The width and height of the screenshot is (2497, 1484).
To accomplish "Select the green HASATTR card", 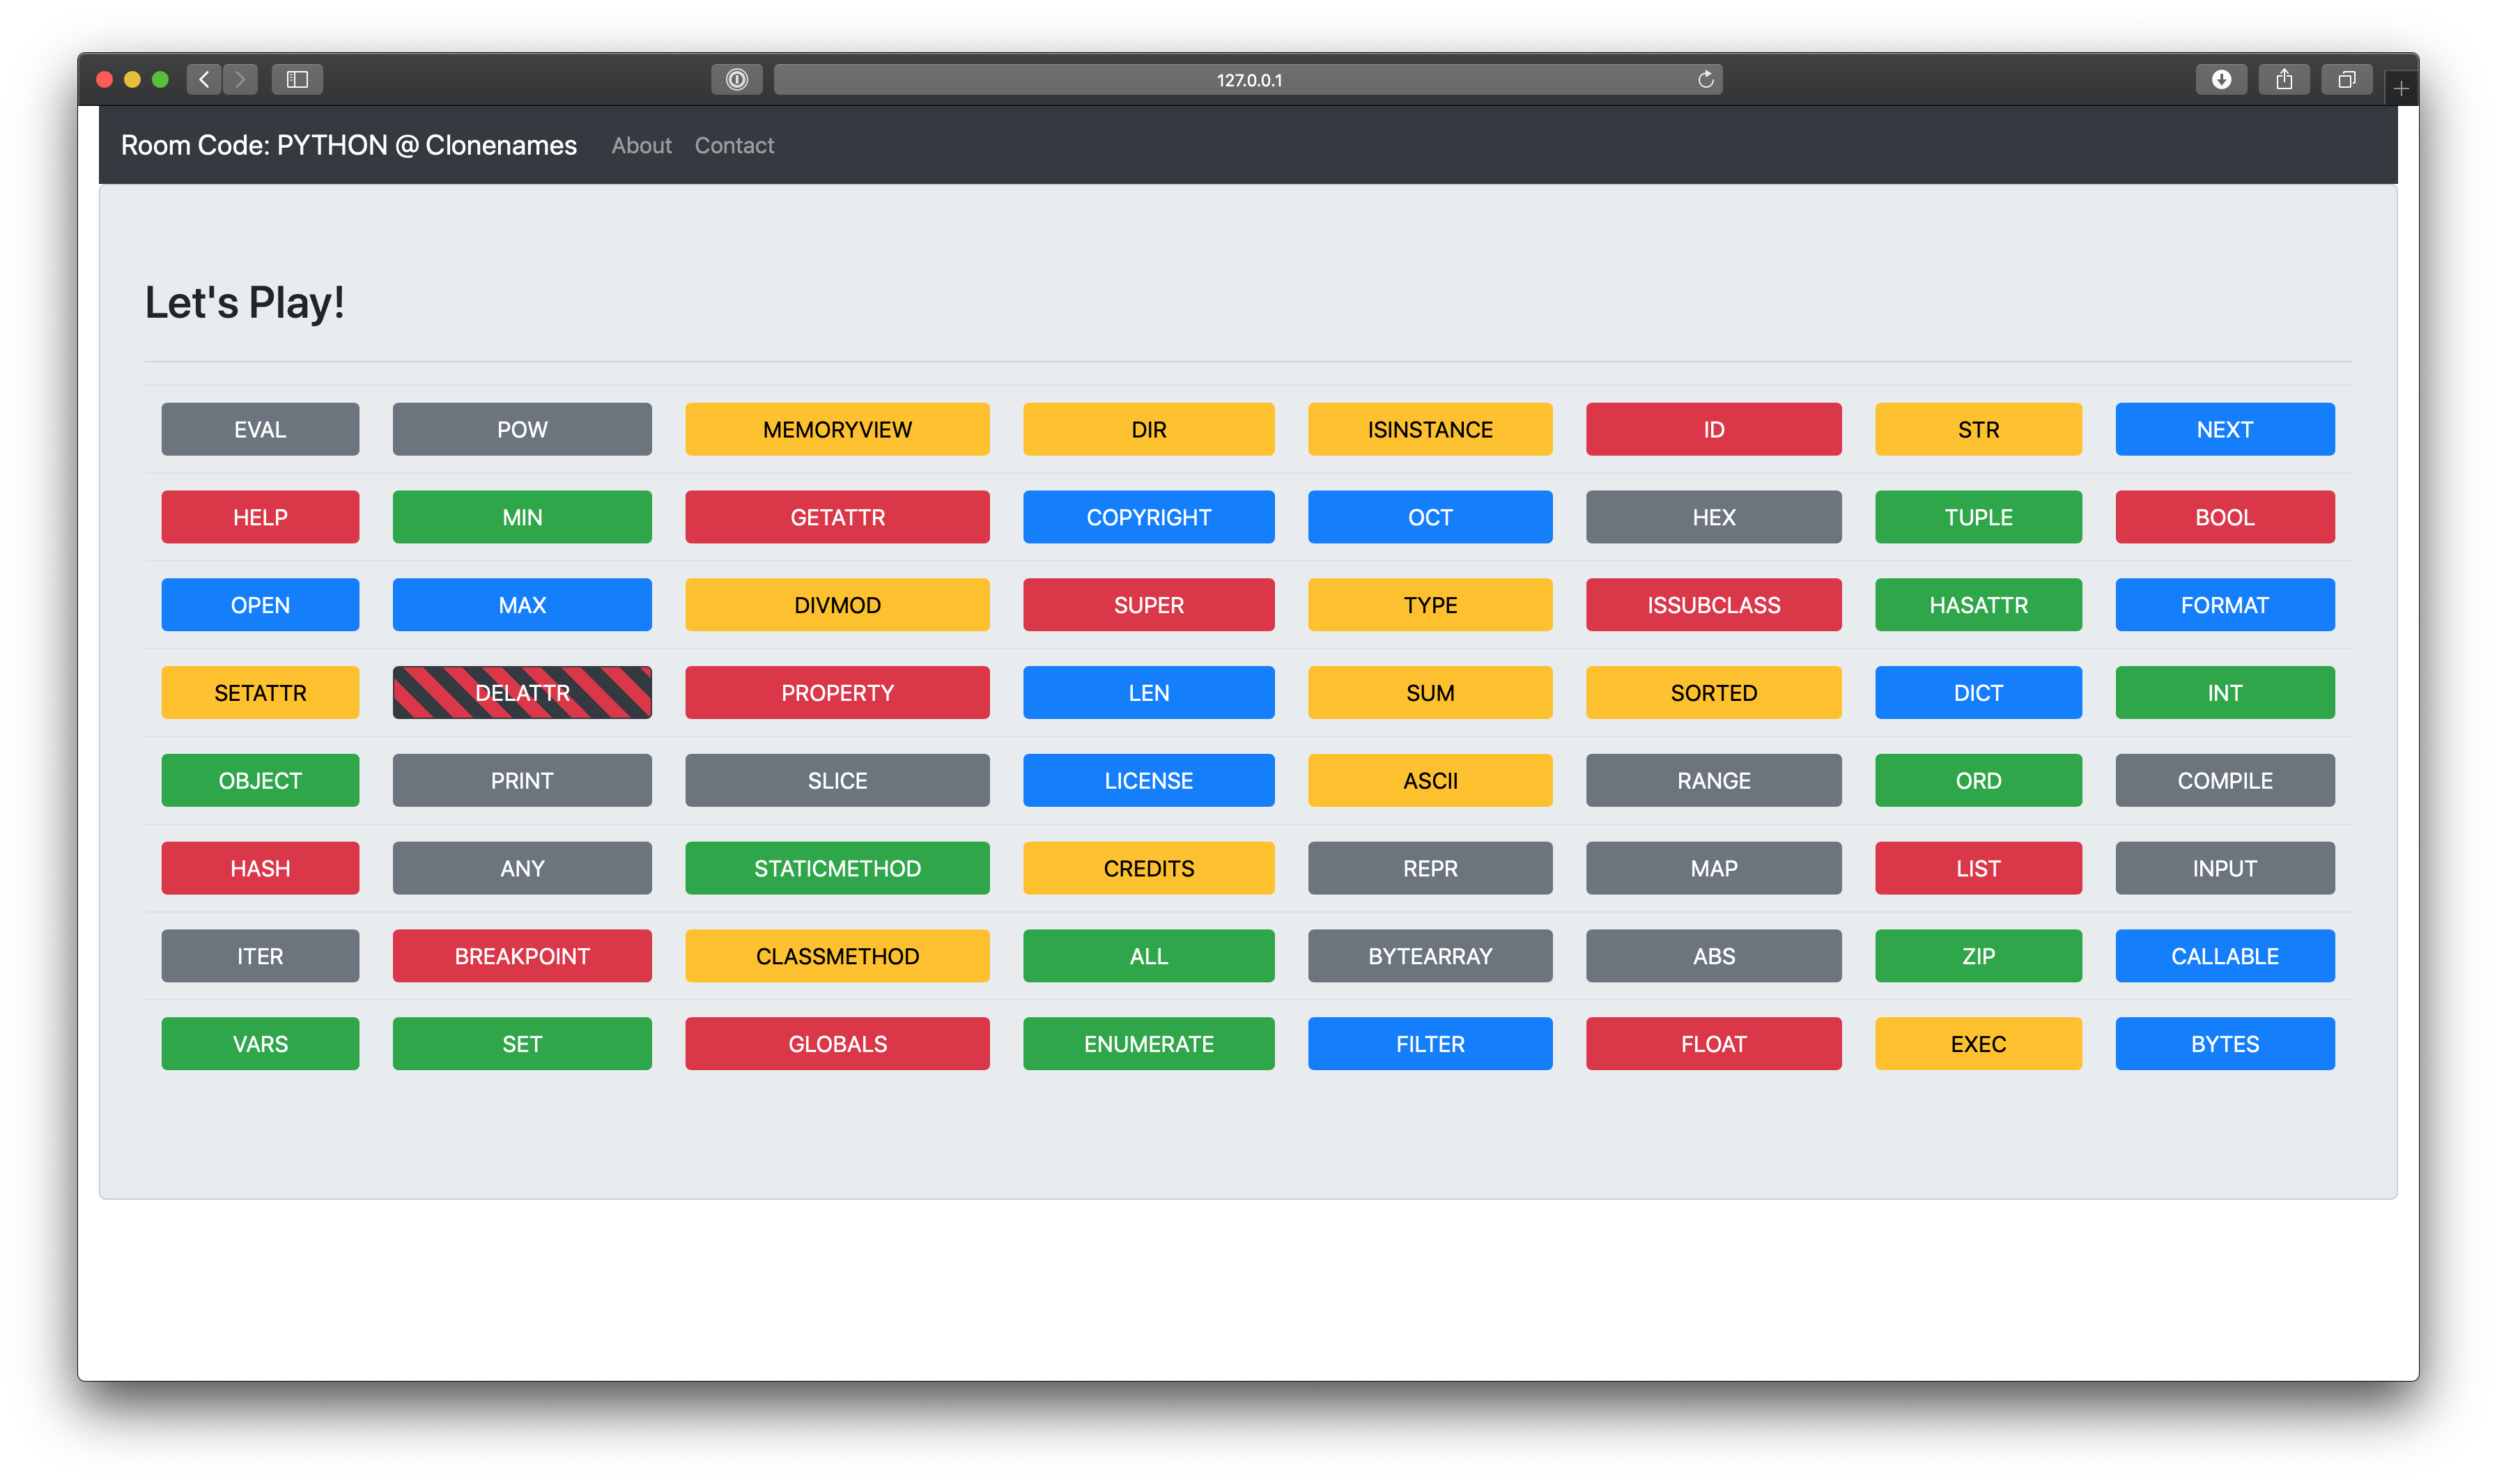I will (x=1978, y=605).
